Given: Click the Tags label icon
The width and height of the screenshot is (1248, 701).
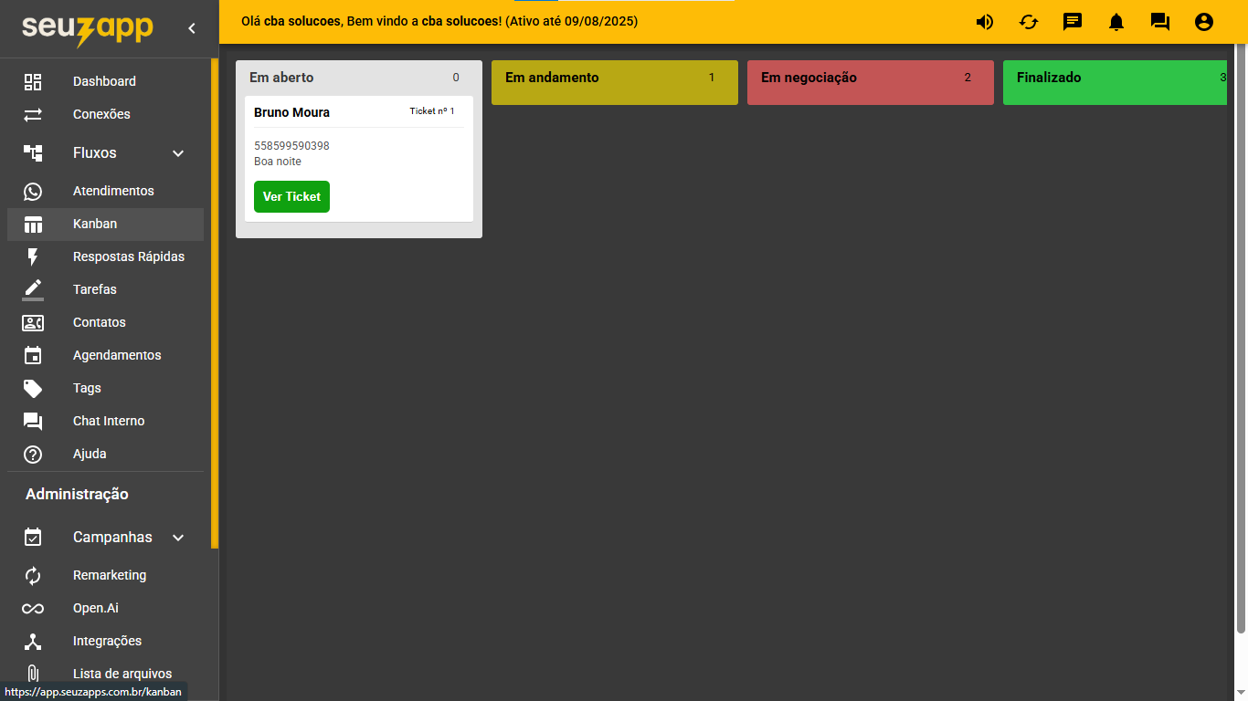Looking at the screenshot, I should [33, 388].
